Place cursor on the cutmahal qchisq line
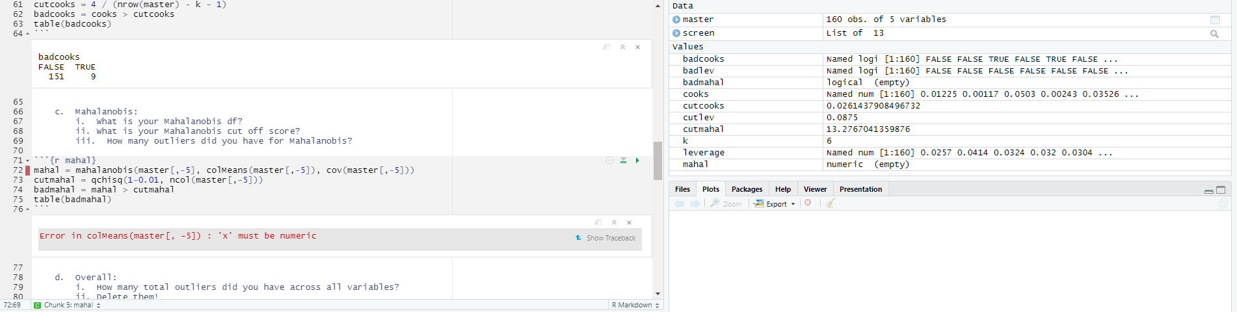The width and height of the screenshot is (1237, 312). click(x=148, y=180)
